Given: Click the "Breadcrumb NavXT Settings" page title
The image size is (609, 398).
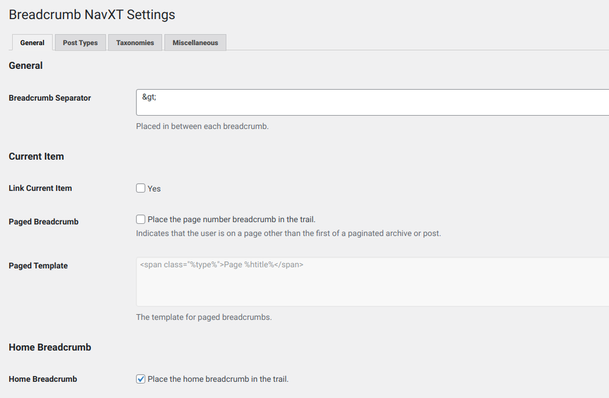Looking at the screenshot, I should pyautogui.click(x=92, y=14).
